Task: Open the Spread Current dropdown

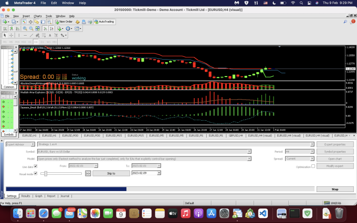Action: [312, 159]
